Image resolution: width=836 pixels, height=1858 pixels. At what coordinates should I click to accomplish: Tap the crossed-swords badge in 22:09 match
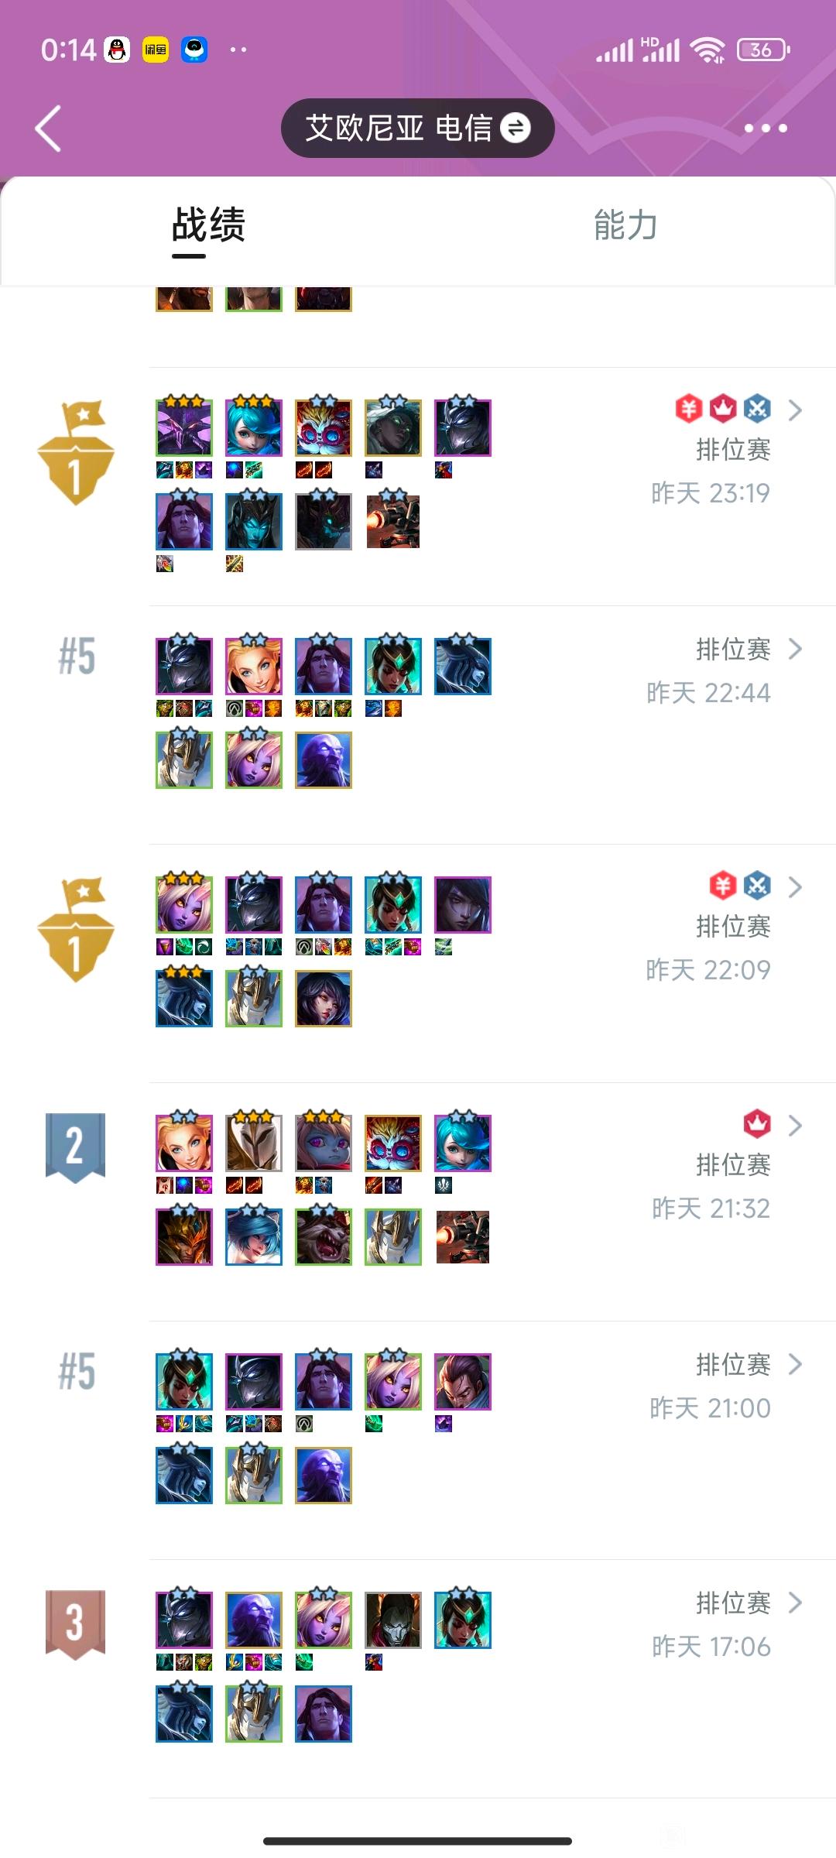[757, 885]
